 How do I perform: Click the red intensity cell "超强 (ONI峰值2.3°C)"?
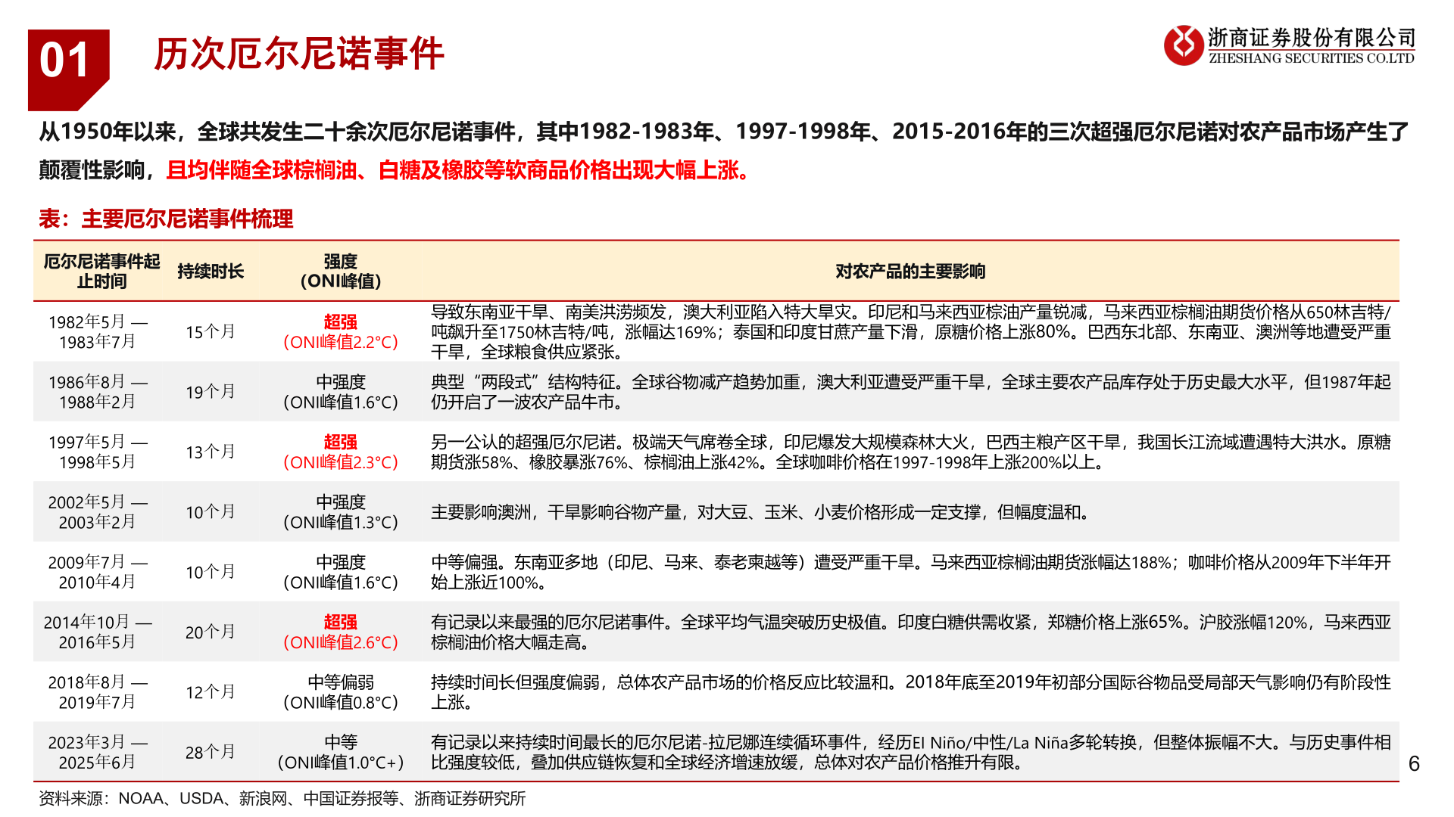(341, 452)
